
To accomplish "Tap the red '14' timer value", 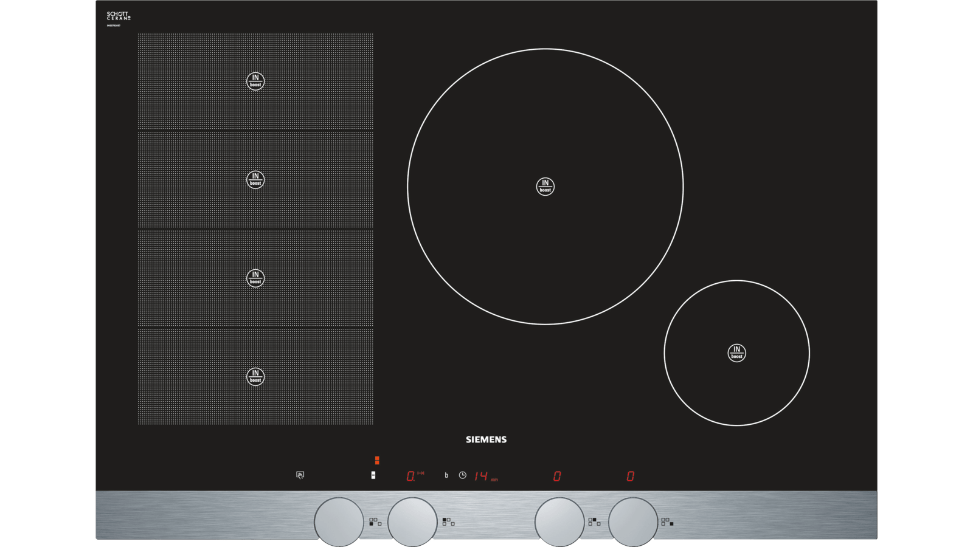I will (481, 476).
